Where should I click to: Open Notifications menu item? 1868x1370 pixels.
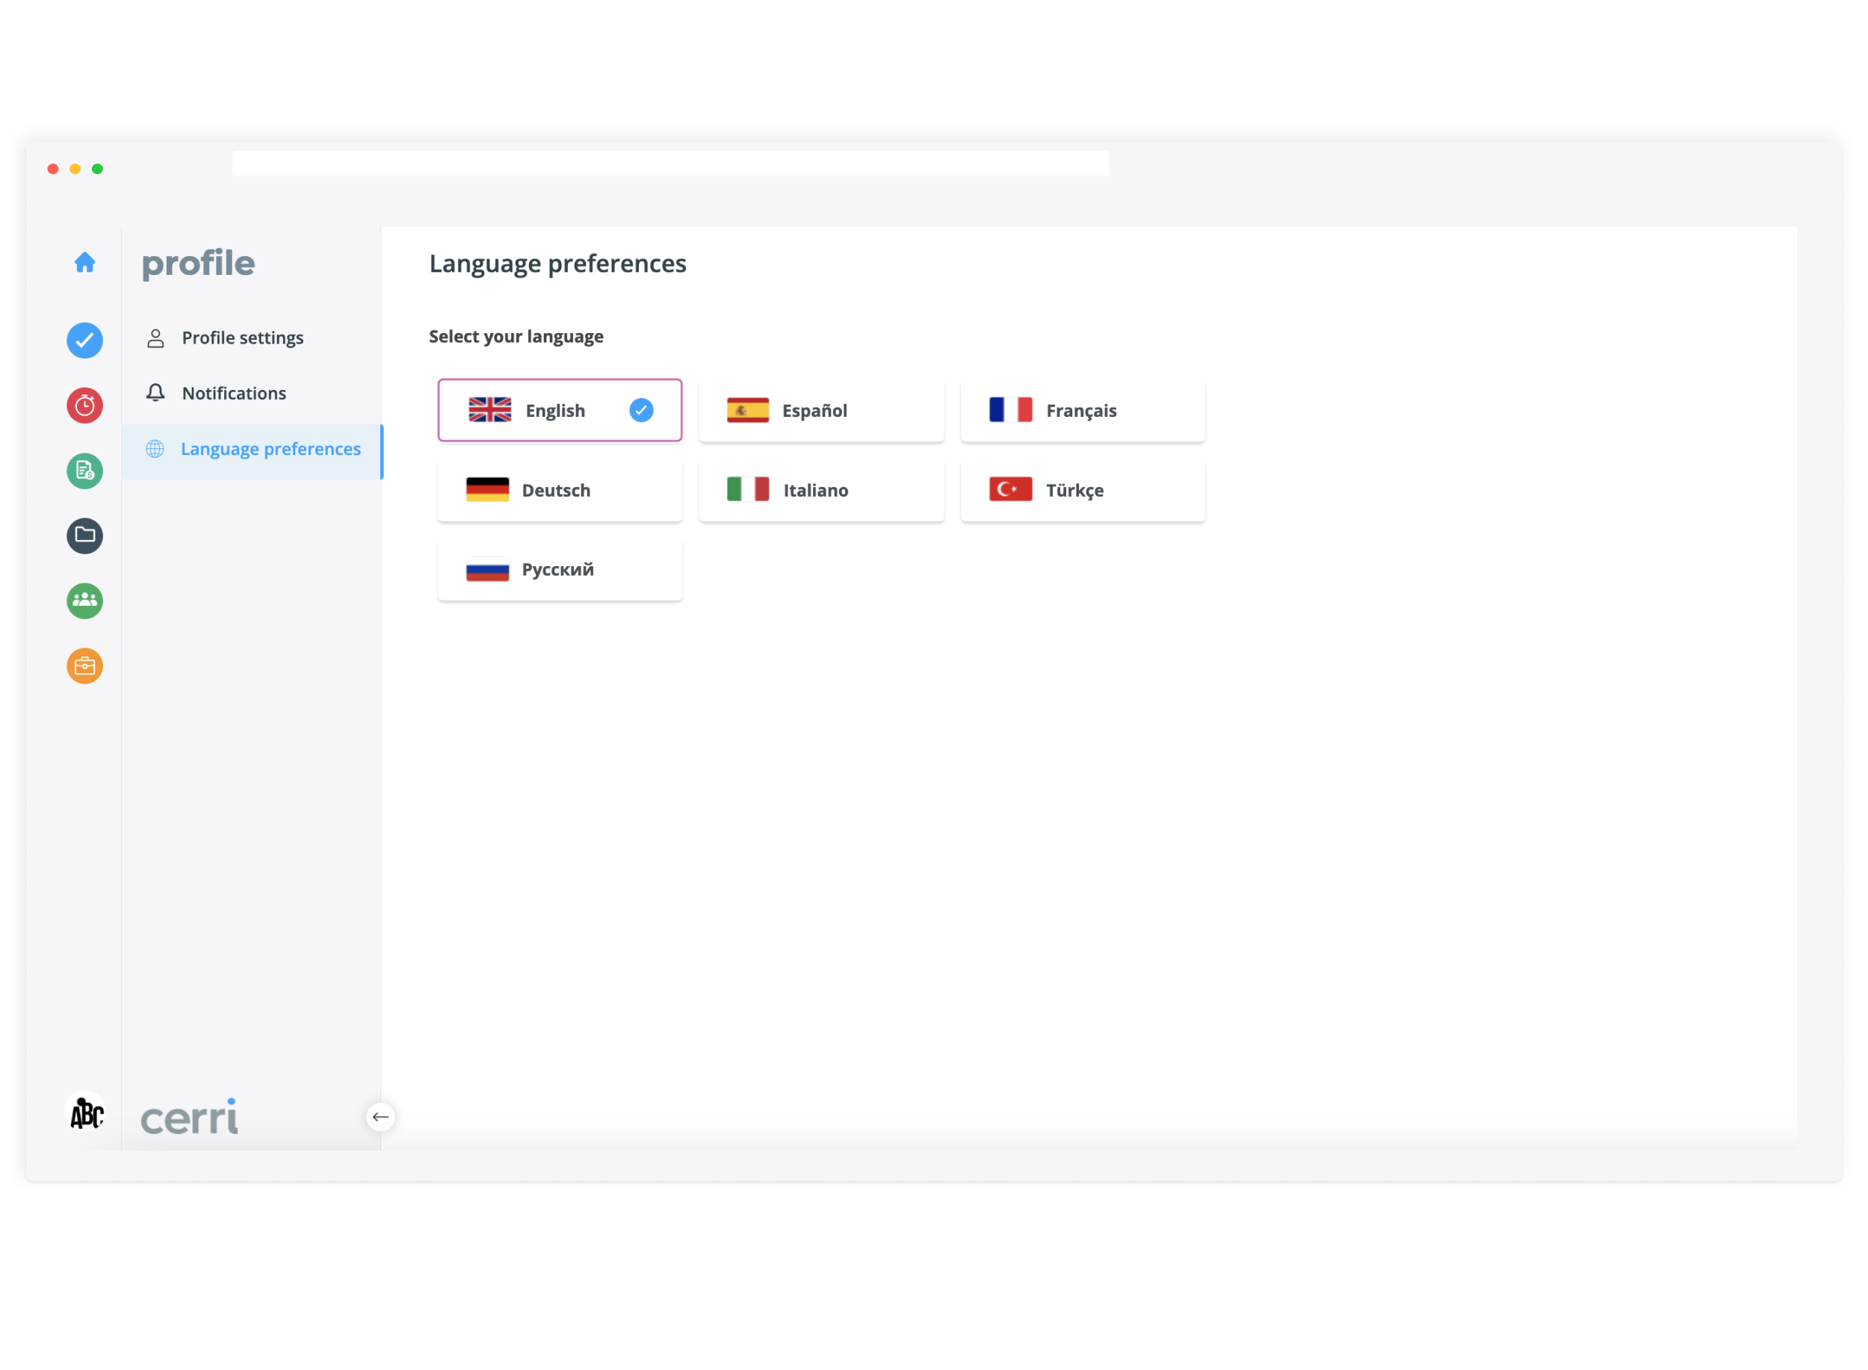coord(234,393)
